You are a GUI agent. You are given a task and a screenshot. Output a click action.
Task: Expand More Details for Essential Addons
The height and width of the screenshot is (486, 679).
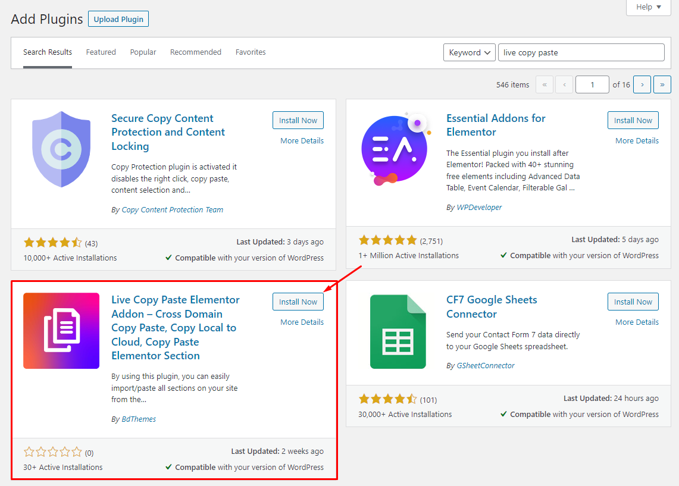[637, 140]
